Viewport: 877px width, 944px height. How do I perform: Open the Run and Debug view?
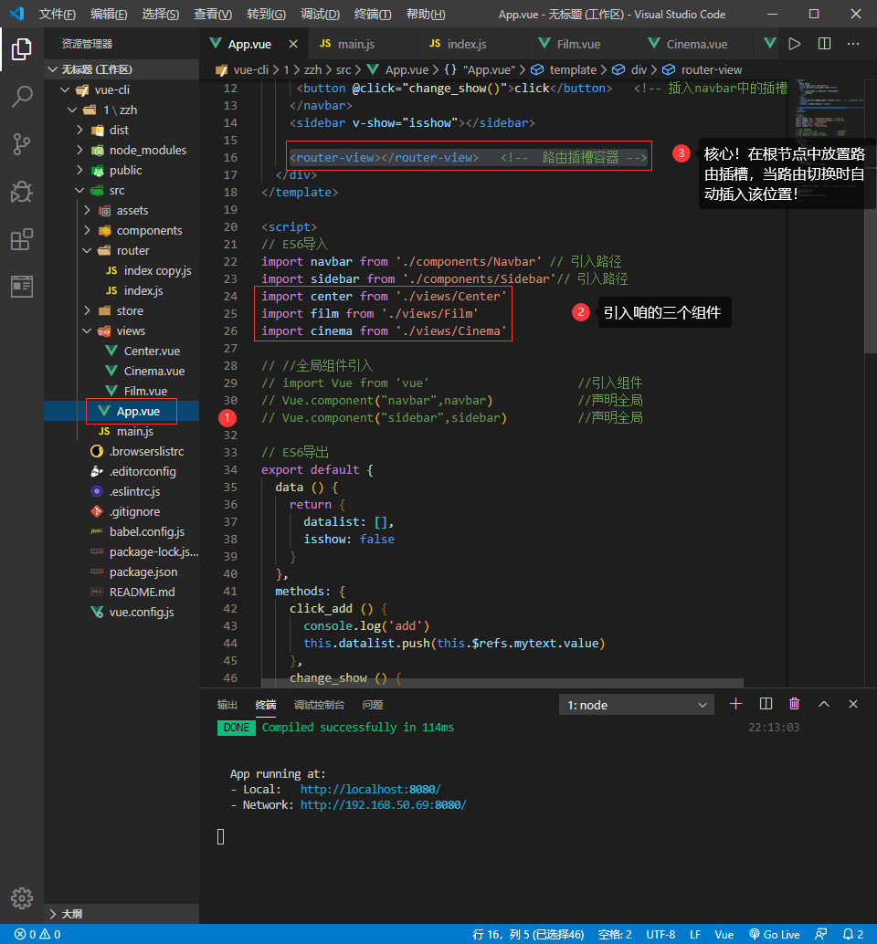coord(22,192)
